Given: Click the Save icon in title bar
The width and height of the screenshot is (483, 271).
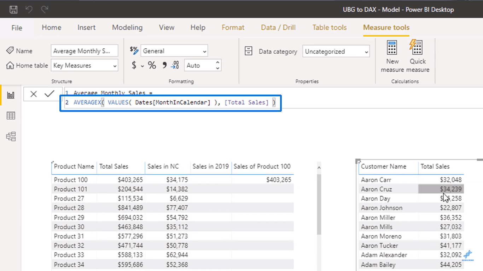Looking at the screenshot, I should tap(13, 10).
